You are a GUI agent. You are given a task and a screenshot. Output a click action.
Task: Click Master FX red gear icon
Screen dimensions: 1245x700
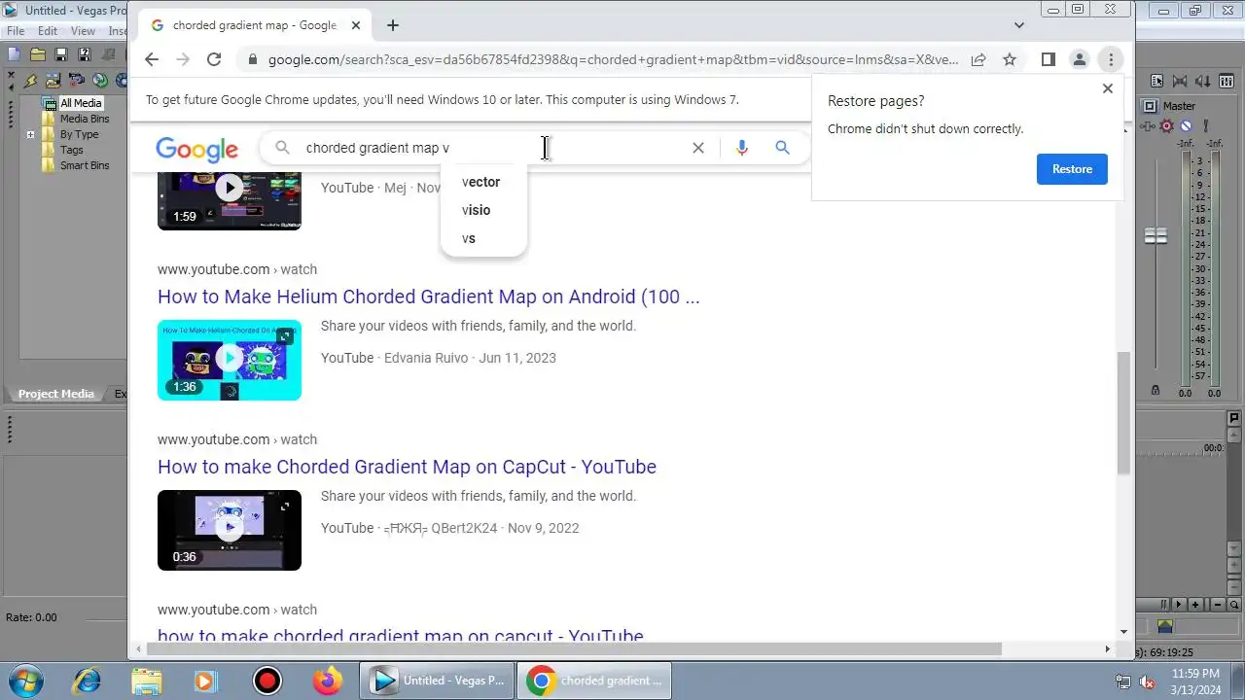pos(1166,125)
